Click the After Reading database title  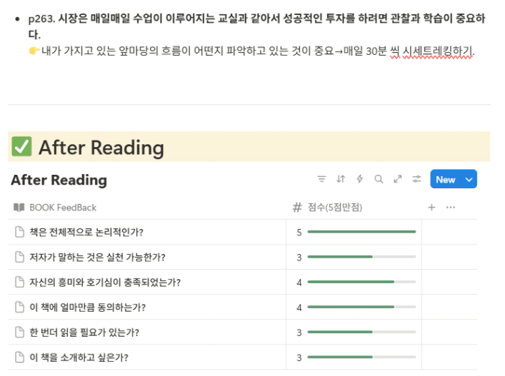[59, 180]
